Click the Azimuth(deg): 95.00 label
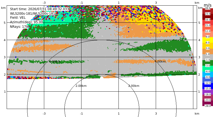Screen dimensions: 213x117 pyautogui.click(x=26, y=22)
